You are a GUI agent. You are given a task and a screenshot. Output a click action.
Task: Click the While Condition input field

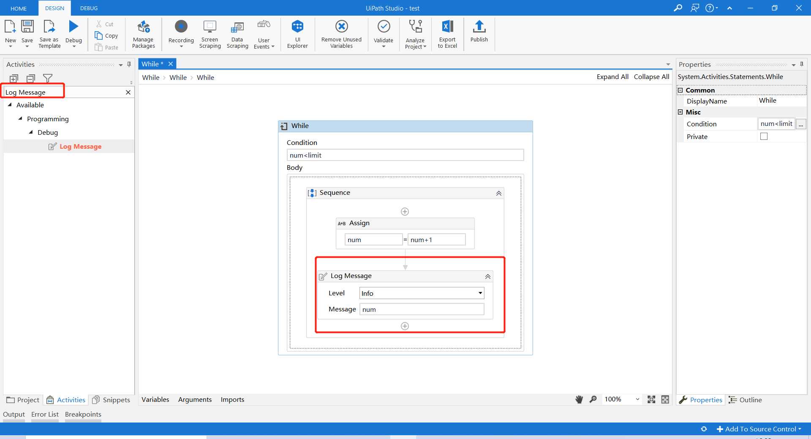pos(405,155)
